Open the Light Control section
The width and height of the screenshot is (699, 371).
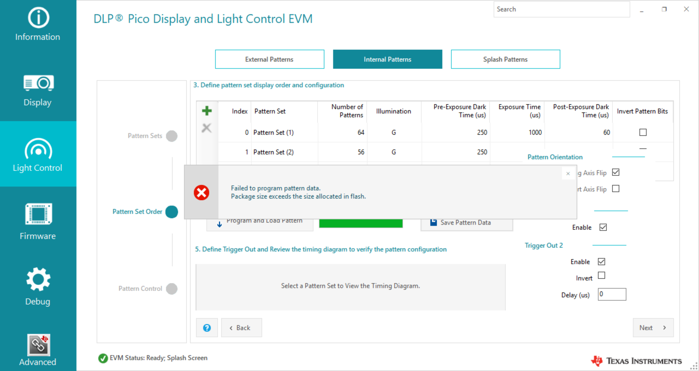click(37, 155)
